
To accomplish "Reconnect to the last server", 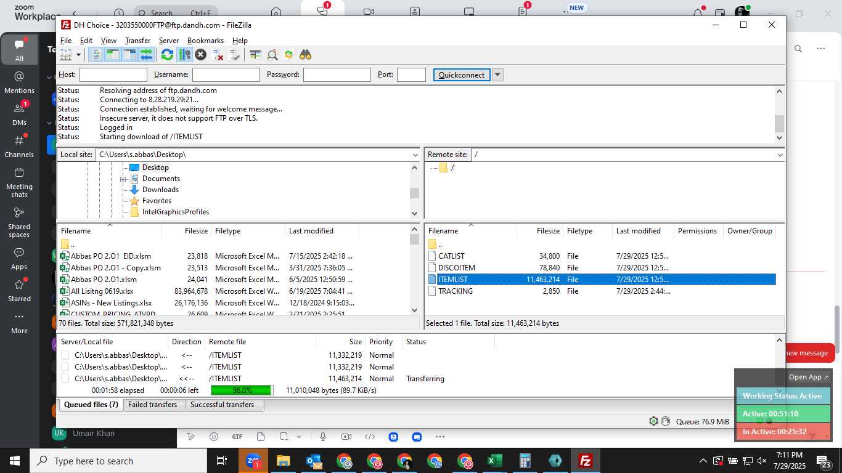I will [x=234, y=55].
